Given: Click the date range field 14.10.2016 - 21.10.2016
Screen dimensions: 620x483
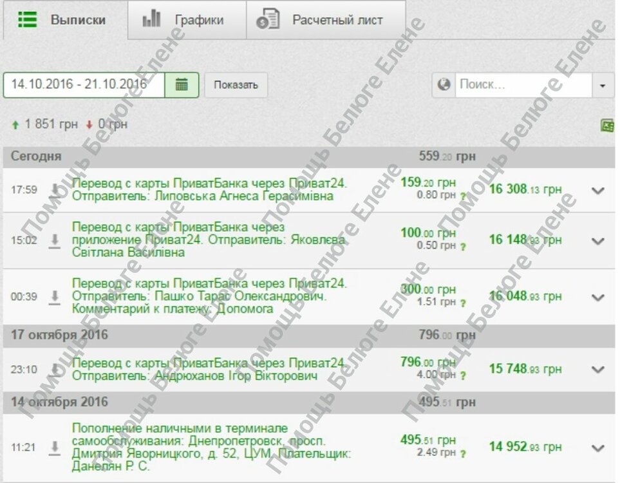Looking at the screenshot, I should pyautogui.click(x=84, y=84).
